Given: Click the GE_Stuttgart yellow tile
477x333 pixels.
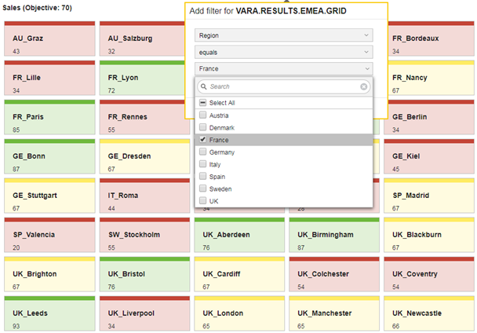Looking at the screenshot, I should [x=49, y=196].
